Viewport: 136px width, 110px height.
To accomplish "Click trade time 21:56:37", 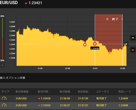I will 65,105.
